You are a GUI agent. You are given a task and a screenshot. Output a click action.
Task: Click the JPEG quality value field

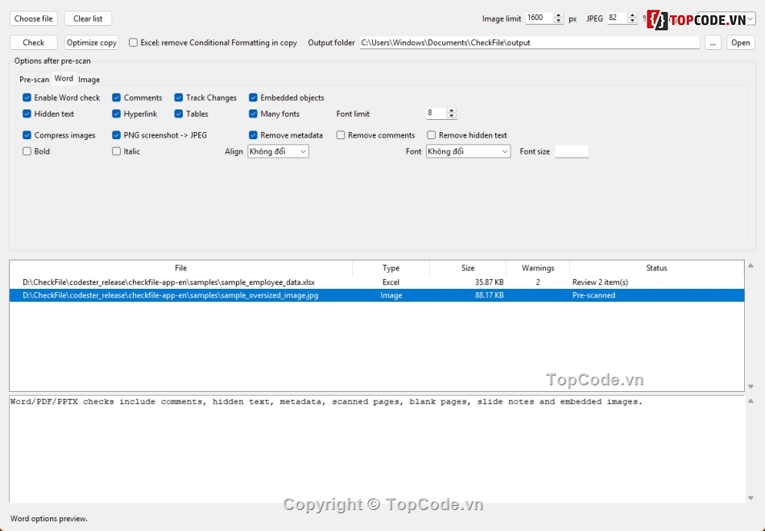point(617,18)
